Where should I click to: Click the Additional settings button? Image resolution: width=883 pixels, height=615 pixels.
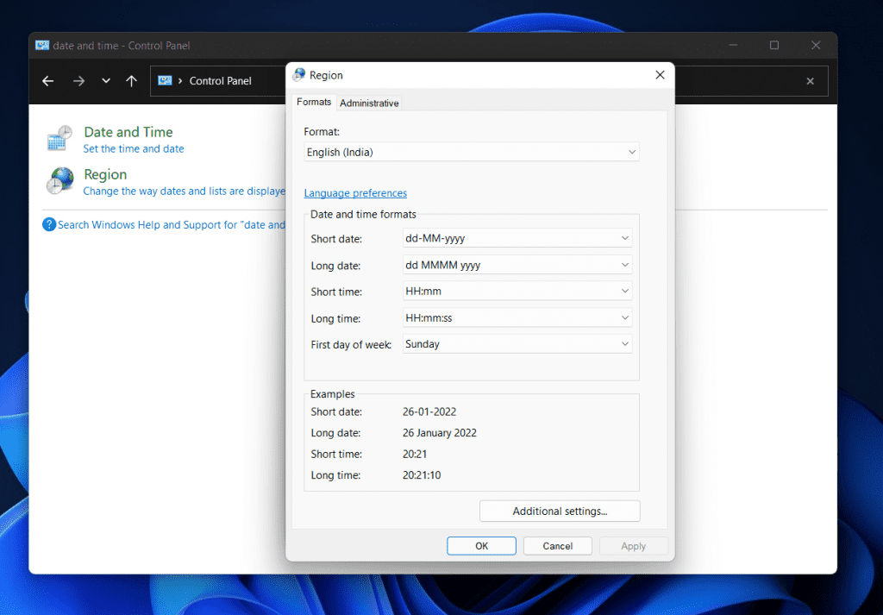click(559, 511)
